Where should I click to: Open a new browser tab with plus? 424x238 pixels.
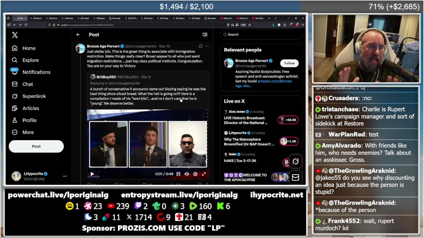pyautogui.click(x=269, y=18)
